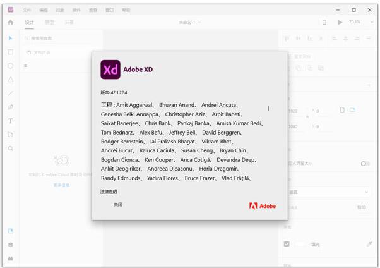The image size is (380, 268).
Task: Select the Polygon (triangle) tool
Action: click(x=11, y=80)
